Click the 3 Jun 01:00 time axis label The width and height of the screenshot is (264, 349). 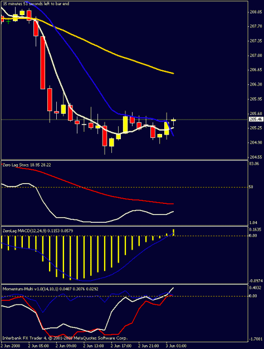(176, 346)
